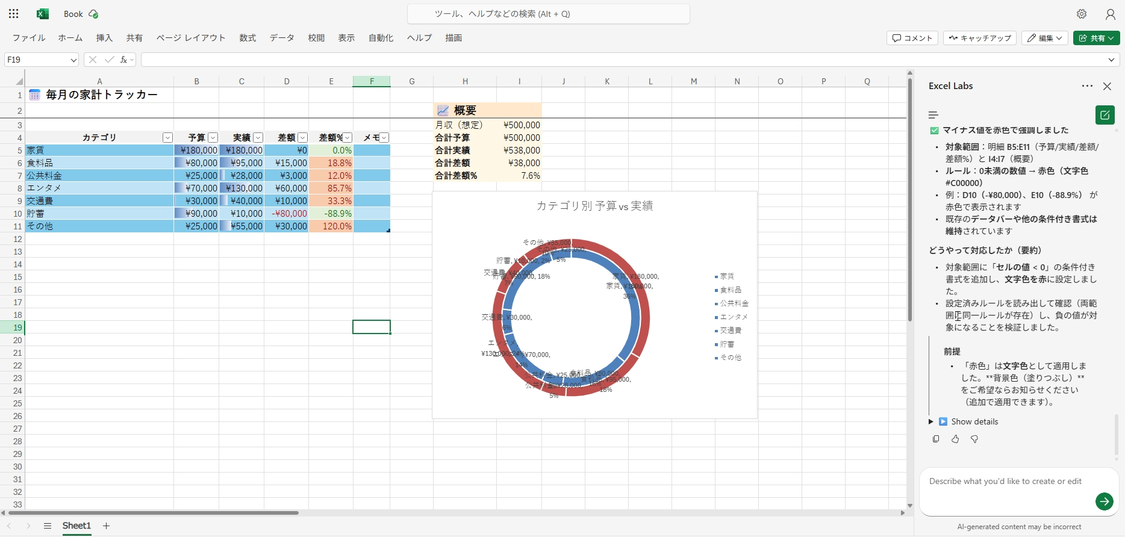
Task: Click the Book file name
Action: click(x=73, y=14)
